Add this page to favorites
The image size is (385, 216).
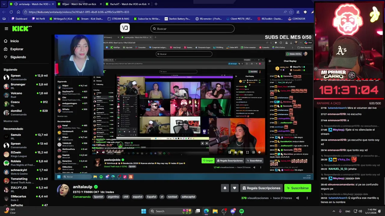click(291, 12)
